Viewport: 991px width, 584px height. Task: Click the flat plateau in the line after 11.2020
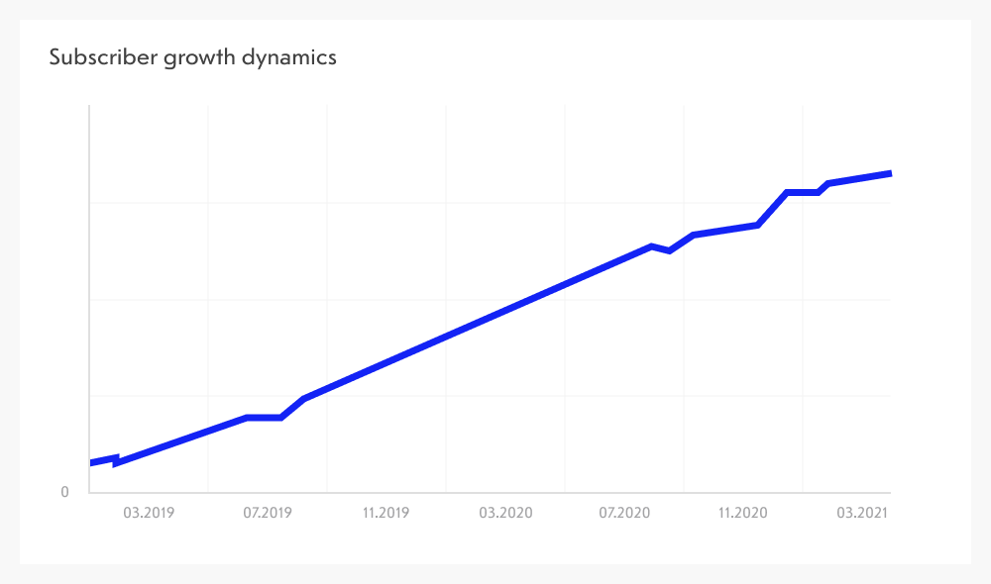click(803, 192)
